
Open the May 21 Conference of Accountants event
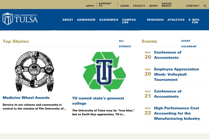pos(168,94)
